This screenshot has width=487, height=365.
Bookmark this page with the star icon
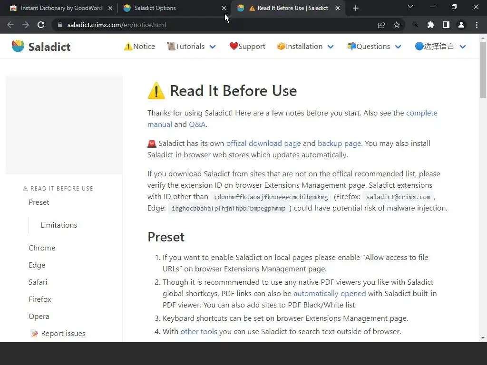(397, 25)
